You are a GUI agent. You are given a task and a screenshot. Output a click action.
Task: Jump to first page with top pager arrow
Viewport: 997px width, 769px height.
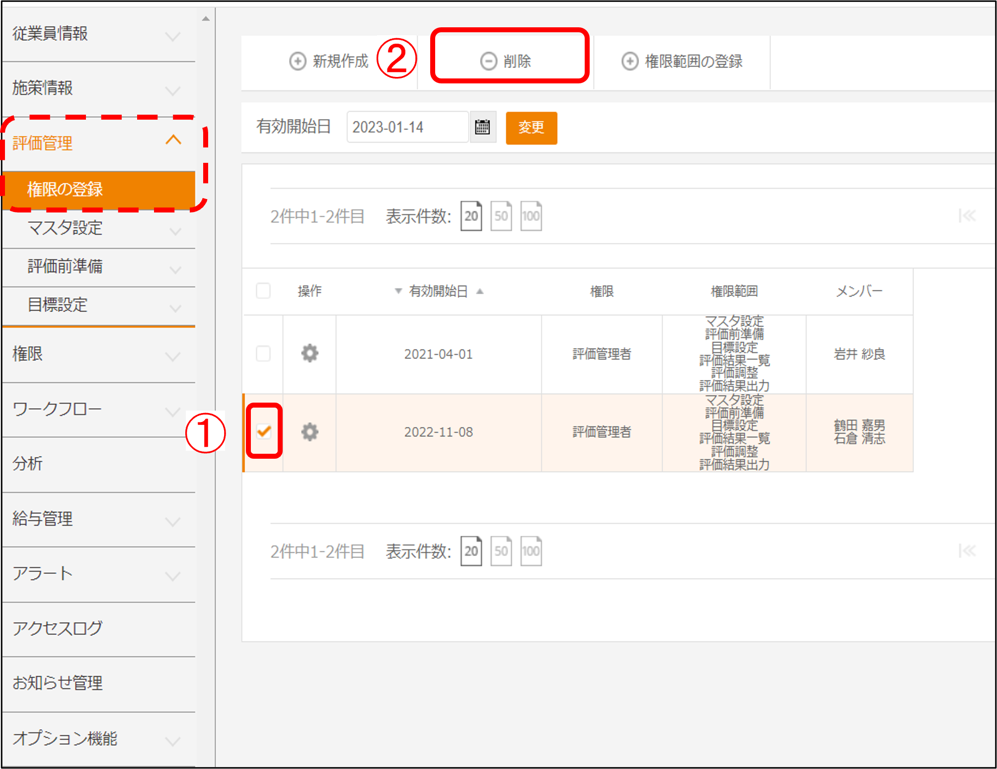[x=967, y=216]
